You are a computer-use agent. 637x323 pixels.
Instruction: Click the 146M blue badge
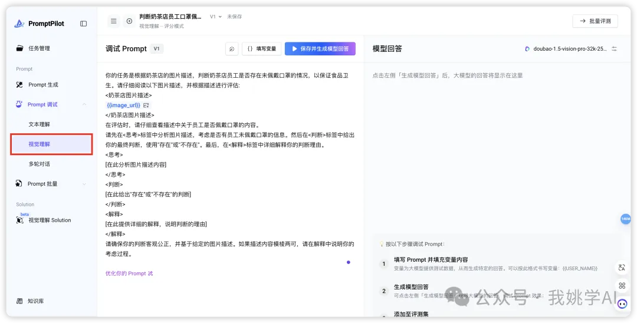[x=626, y=219]
